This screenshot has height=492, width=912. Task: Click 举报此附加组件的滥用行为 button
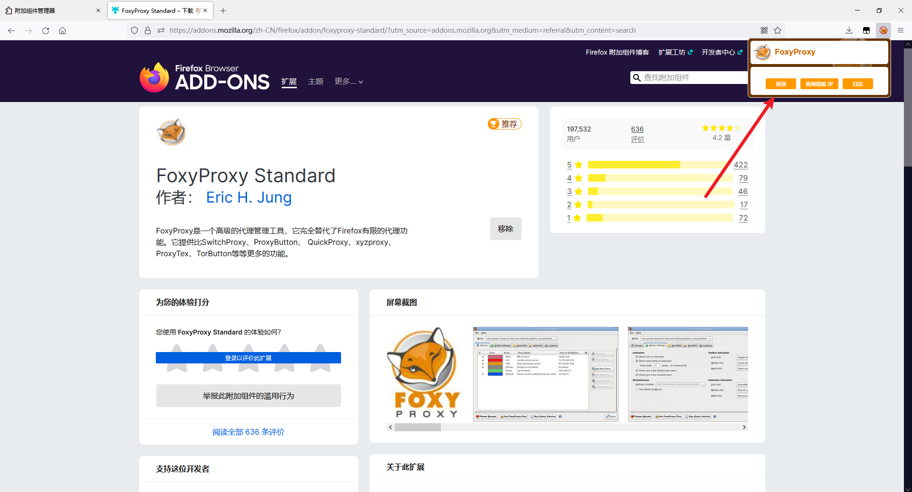(248, 396)
